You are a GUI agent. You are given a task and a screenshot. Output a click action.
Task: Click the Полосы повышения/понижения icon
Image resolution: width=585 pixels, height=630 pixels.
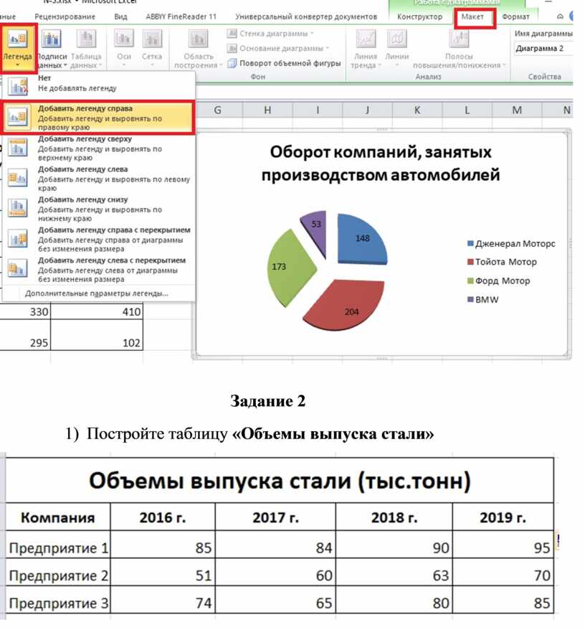459,39
